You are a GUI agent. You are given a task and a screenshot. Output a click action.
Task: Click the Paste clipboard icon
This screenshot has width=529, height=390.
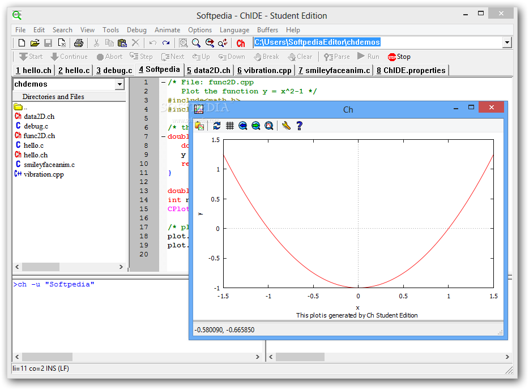click(122, 43)
